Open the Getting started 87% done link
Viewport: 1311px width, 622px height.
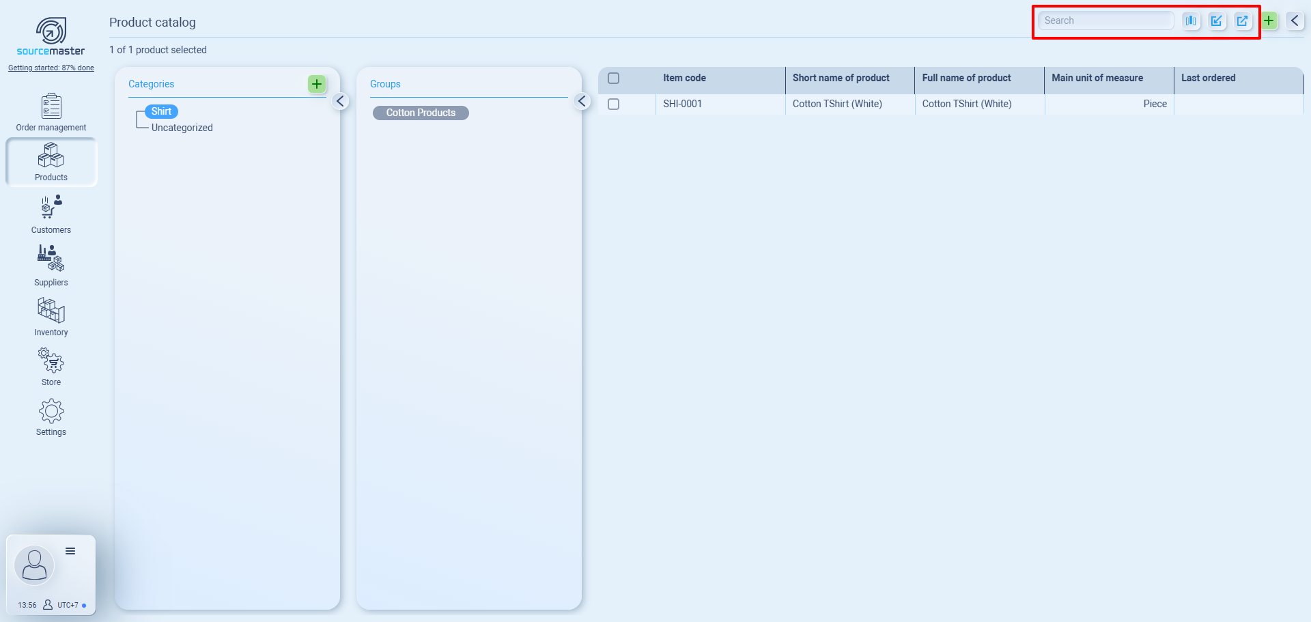[x=51, y=68]
